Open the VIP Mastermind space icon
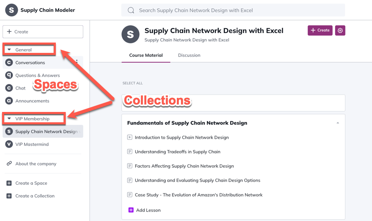372x221 pixels. pyautogui.click(x=9, y=144)
